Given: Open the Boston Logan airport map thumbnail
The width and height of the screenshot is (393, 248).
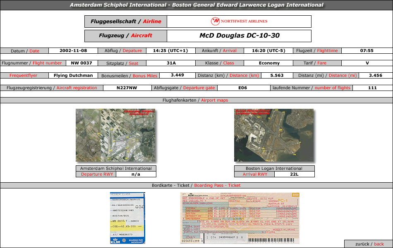Looking at the screenshot, I should (273, 135).
